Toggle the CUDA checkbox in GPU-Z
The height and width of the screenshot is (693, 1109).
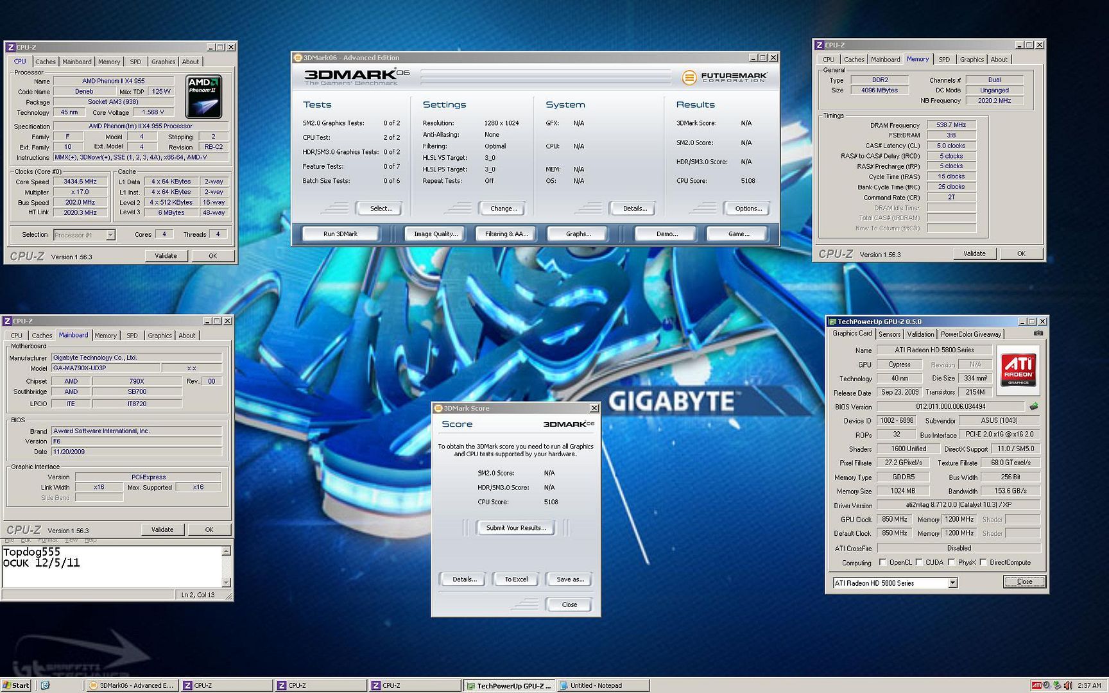[x=919, y=562]
